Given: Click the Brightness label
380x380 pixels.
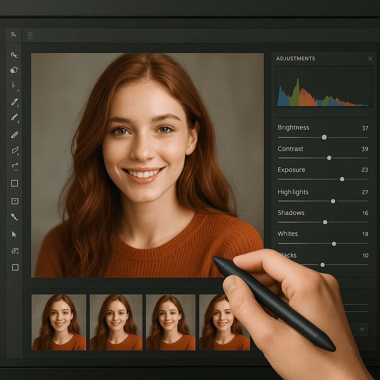Looking at the screenshot, I should pos(293,127).
